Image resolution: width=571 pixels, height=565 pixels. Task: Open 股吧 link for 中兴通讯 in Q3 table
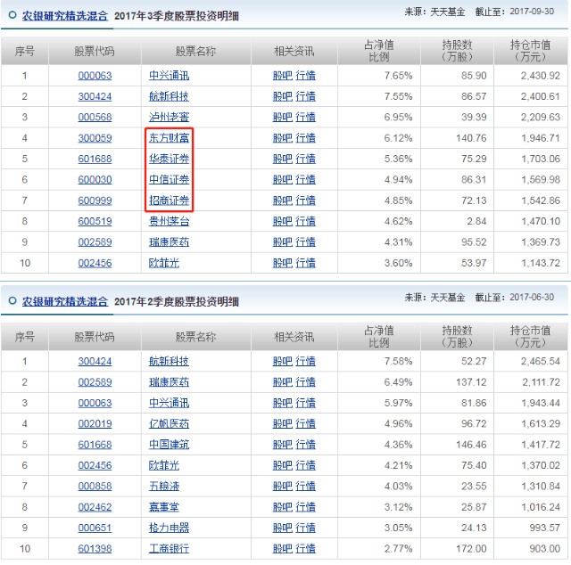[x=283, y=76]
